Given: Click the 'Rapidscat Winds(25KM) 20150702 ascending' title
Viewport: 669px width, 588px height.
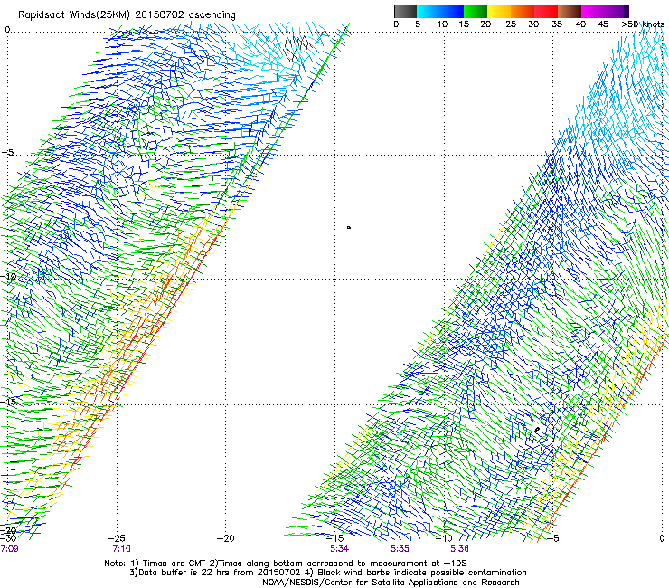Looking at the screenshot, I should point(127,15).
